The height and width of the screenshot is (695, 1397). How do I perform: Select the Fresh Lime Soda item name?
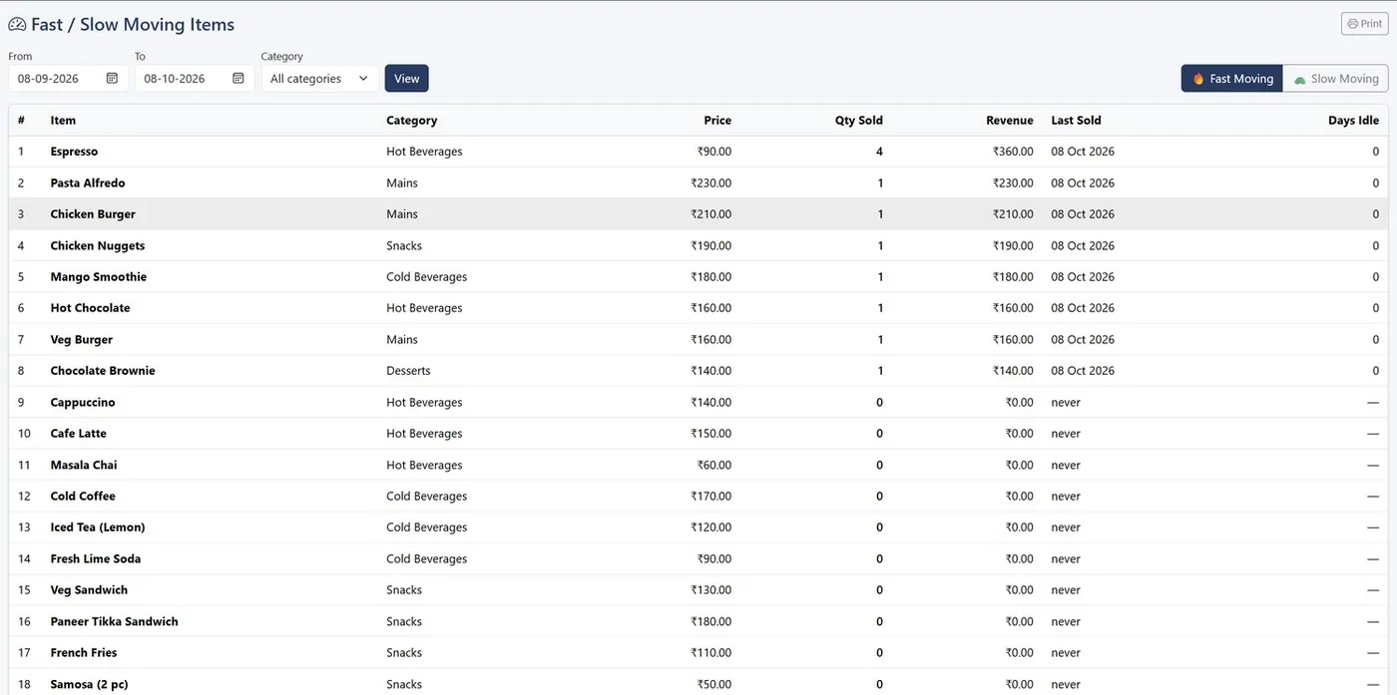(x=96, y=558)
